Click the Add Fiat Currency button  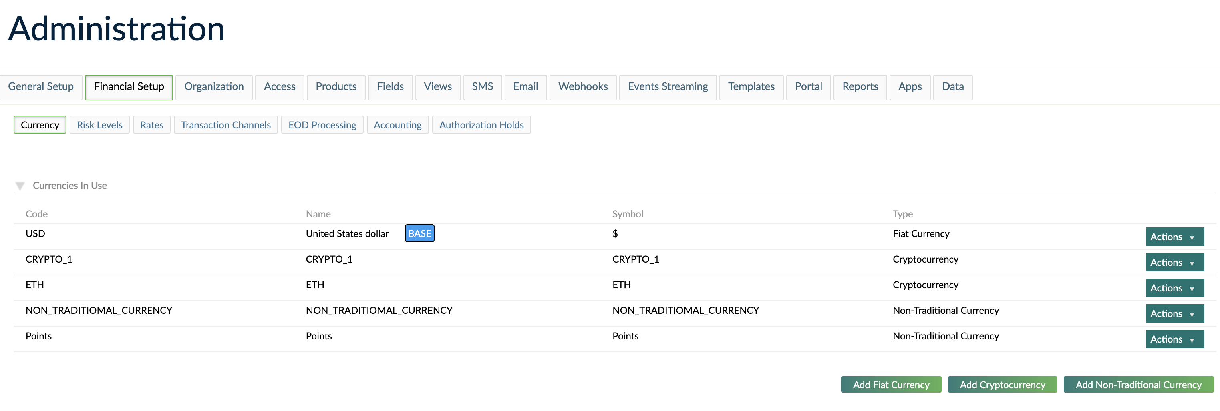coord(891,384)
